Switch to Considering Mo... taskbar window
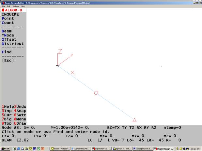Screen dimensions: 202x151 [x=81, y=149]
